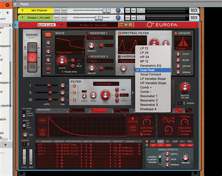Click the Engine I pan knob
222x176 pixels.
point(62,85)
